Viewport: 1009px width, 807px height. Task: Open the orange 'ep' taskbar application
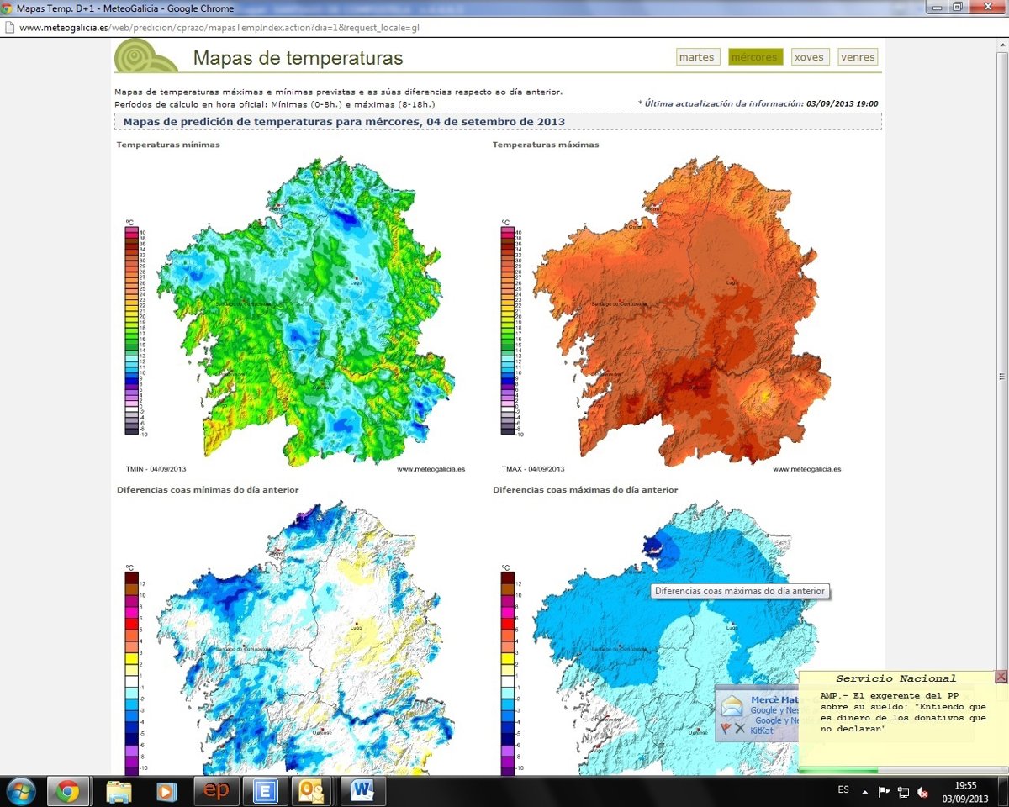(x=216, y=791)
